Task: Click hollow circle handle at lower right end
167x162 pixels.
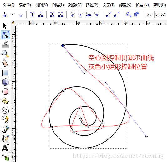Action: tap(146, 137)
